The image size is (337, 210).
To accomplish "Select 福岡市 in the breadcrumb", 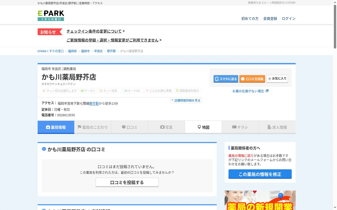I will tap(85, 51).
